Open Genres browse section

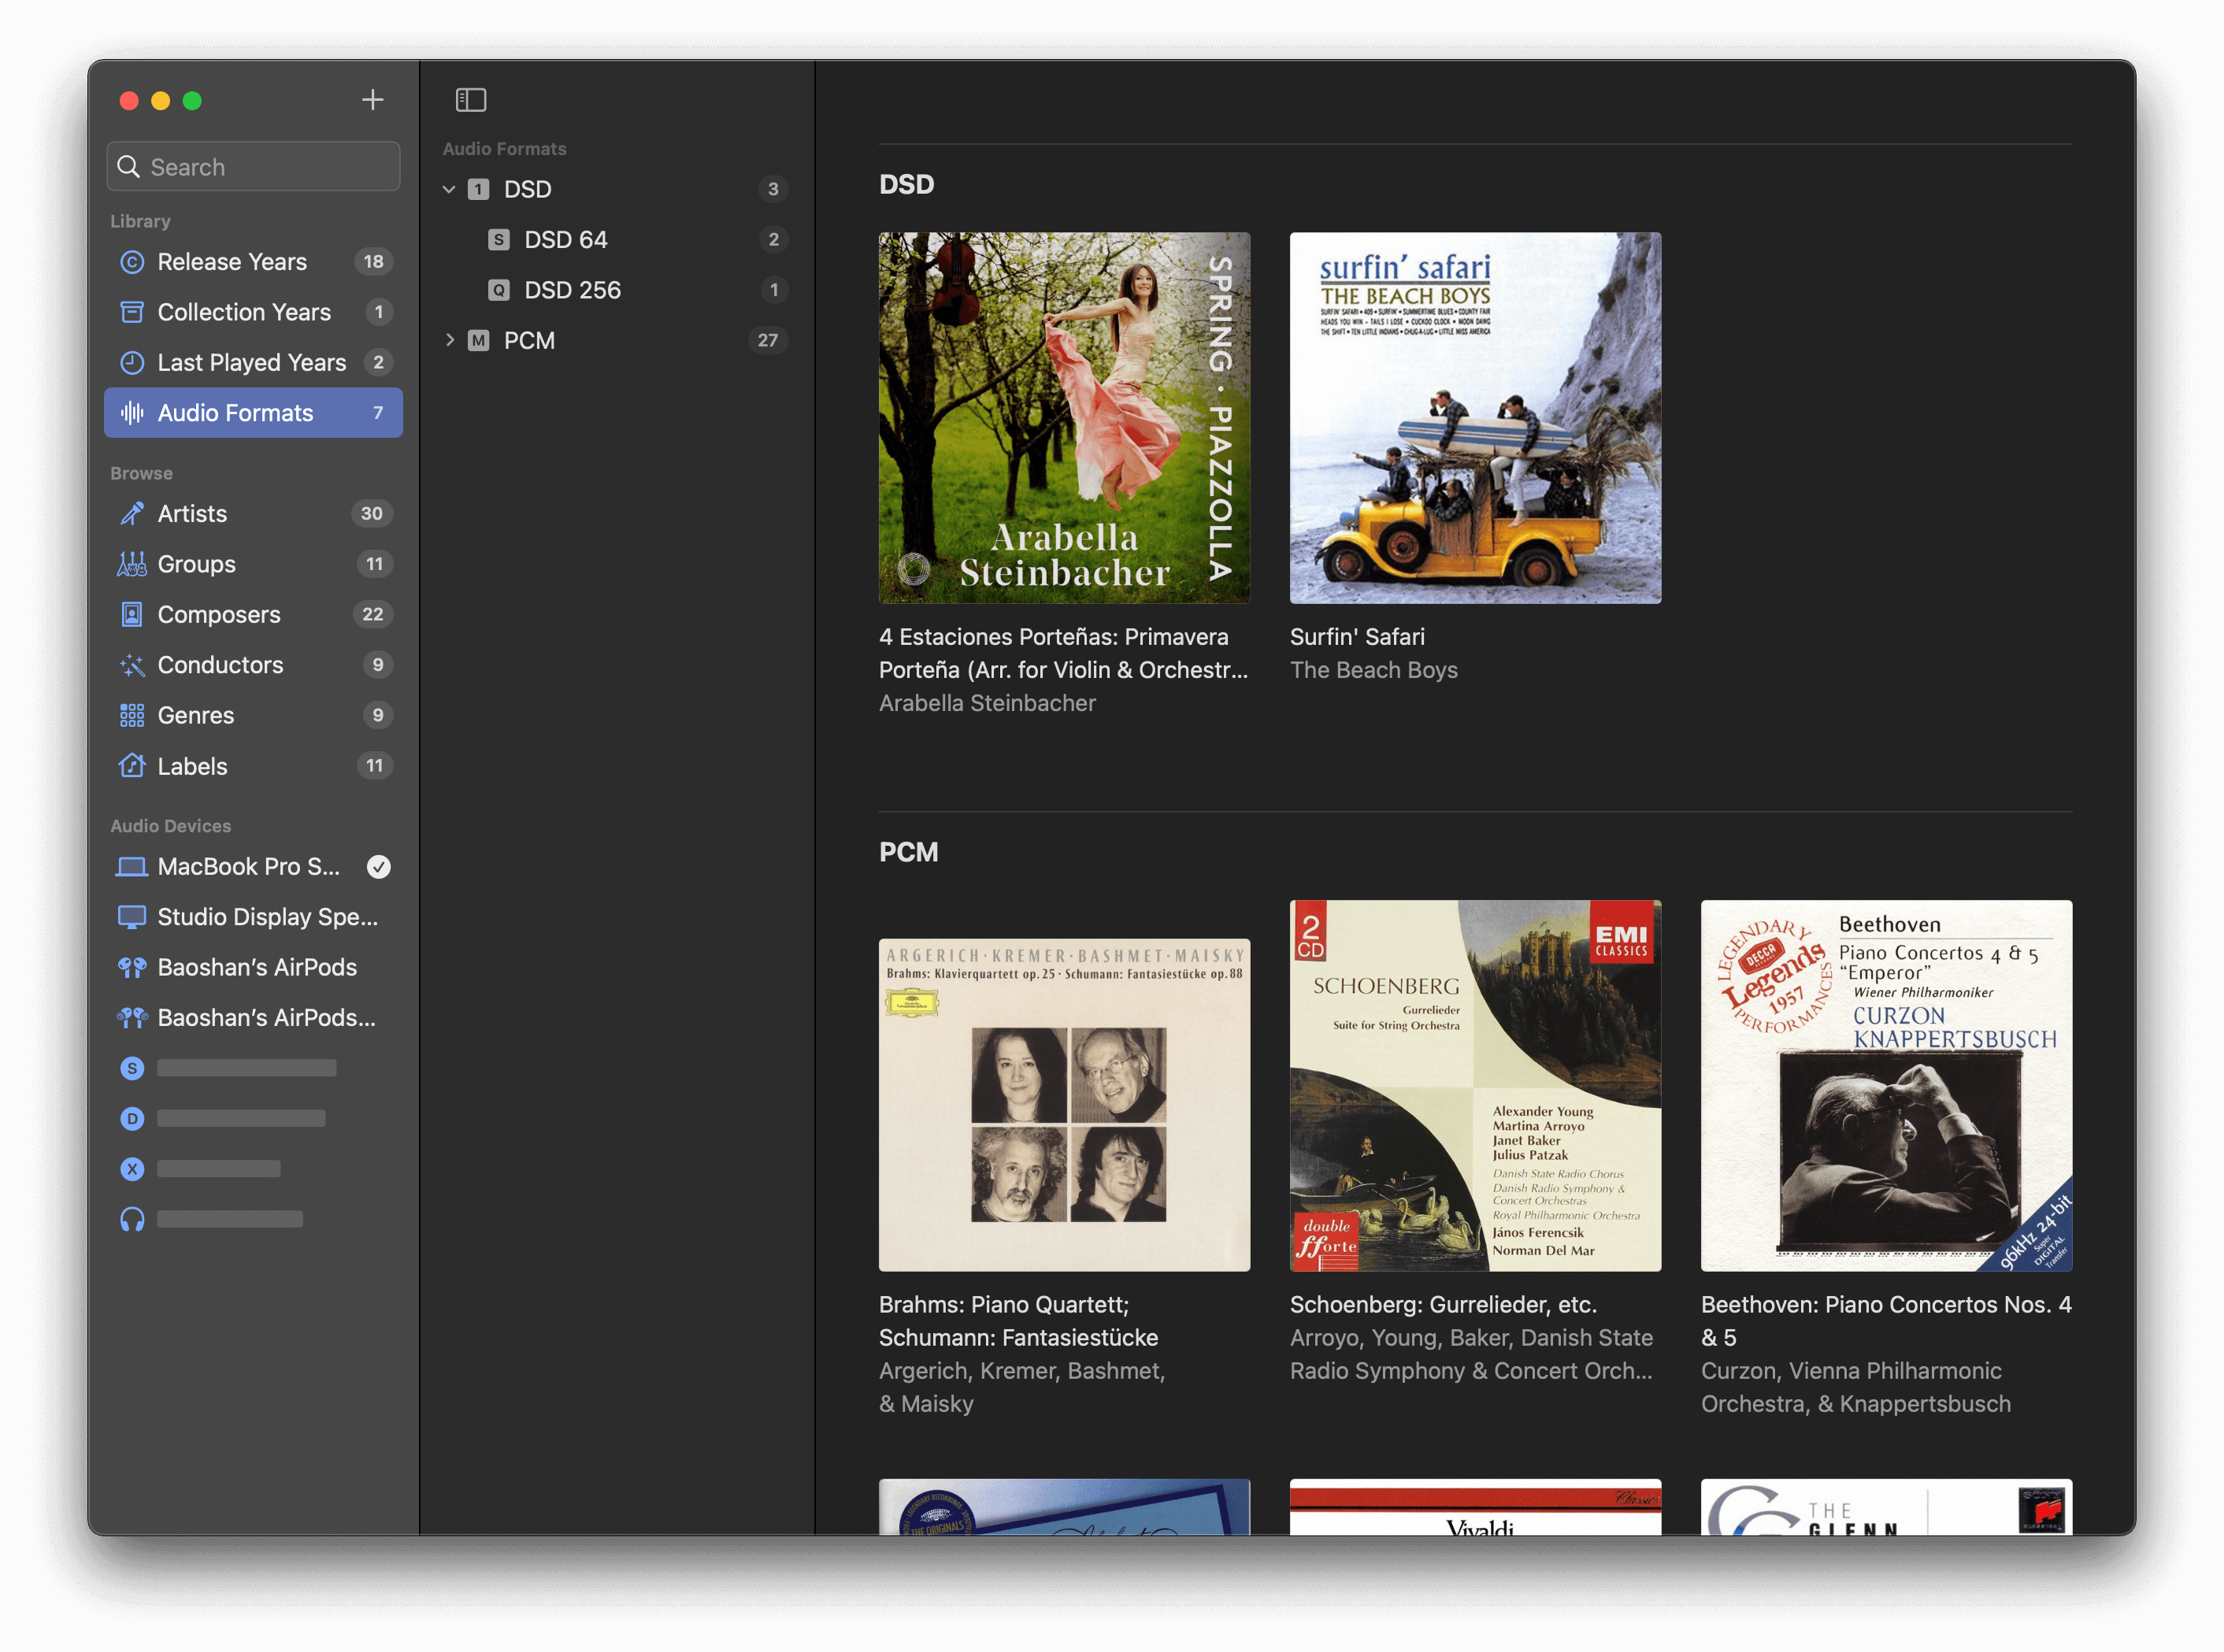(x=195, y=716)
